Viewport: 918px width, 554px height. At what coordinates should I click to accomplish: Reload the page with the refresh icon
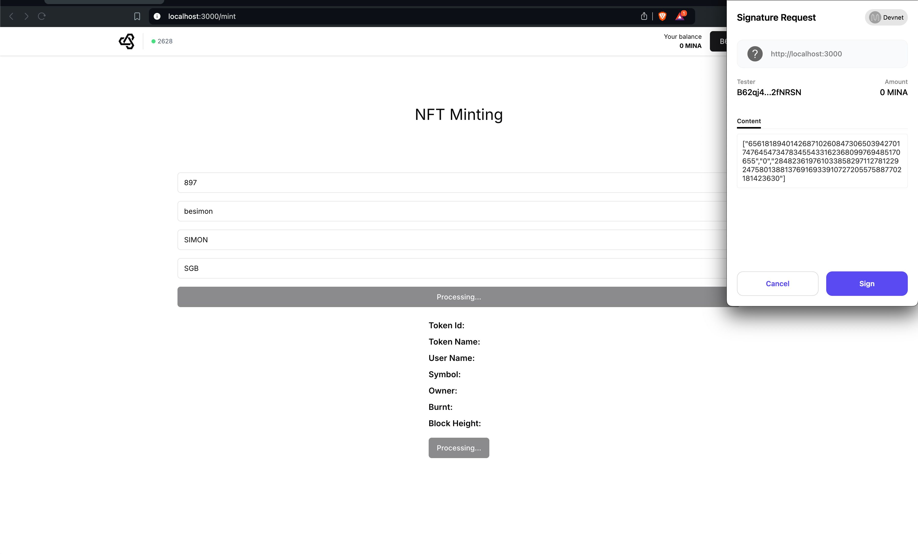click(42, 16)
